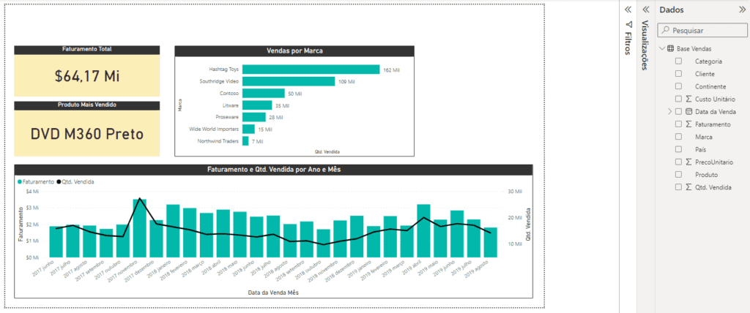Click the Produto Mais Vendido card title

click(x=87, y=104)
